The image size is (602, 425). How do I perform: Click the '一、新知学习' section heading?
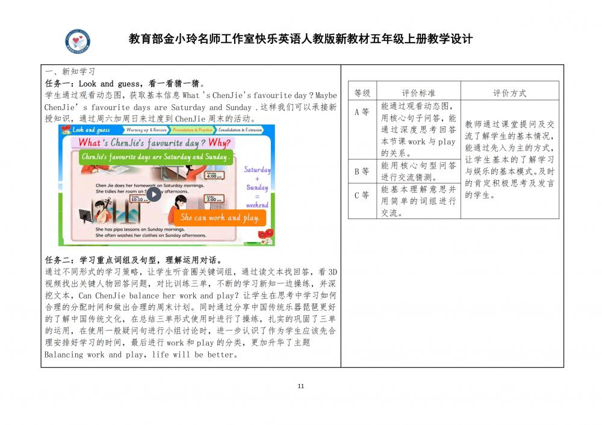point(70,72)
